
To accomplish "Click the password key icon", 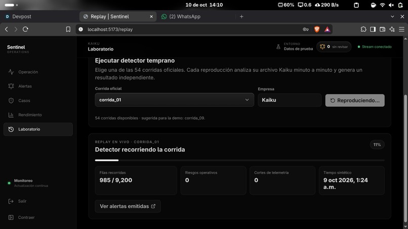I will click(x=305, y=29).
